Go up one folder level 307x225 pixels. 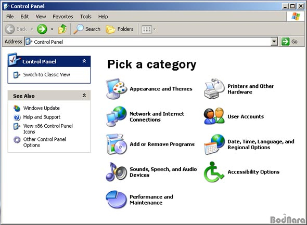(x=62, y=29)
